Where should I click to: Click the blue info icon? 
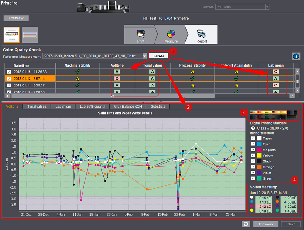[x=296, y=57]
